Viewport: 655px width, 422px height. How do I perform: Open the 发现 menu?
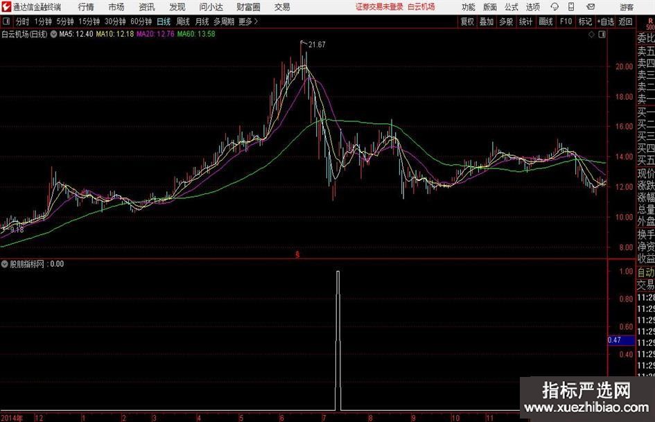click(x=177, y=7)
